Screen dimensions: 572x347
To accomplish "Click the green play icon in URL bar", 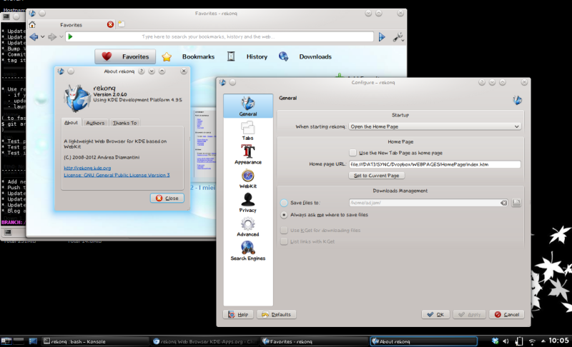I will coord(70,36).
